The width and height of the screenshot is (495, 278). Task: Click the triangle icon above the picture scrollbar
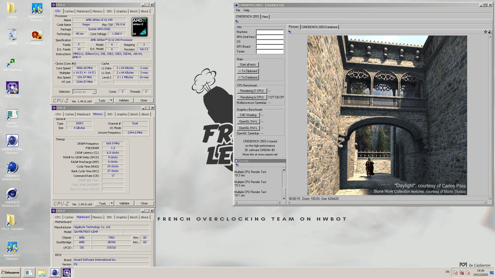[x=490, y=32]
